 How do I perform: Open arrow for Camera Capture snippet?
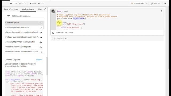point(41,23)
